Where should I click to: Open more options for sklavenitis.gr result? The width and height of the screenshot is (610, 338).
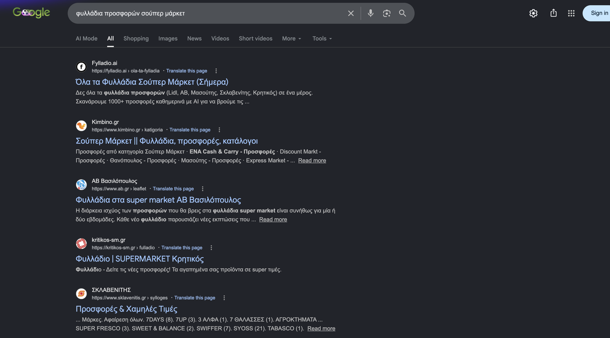click(224, 298)
